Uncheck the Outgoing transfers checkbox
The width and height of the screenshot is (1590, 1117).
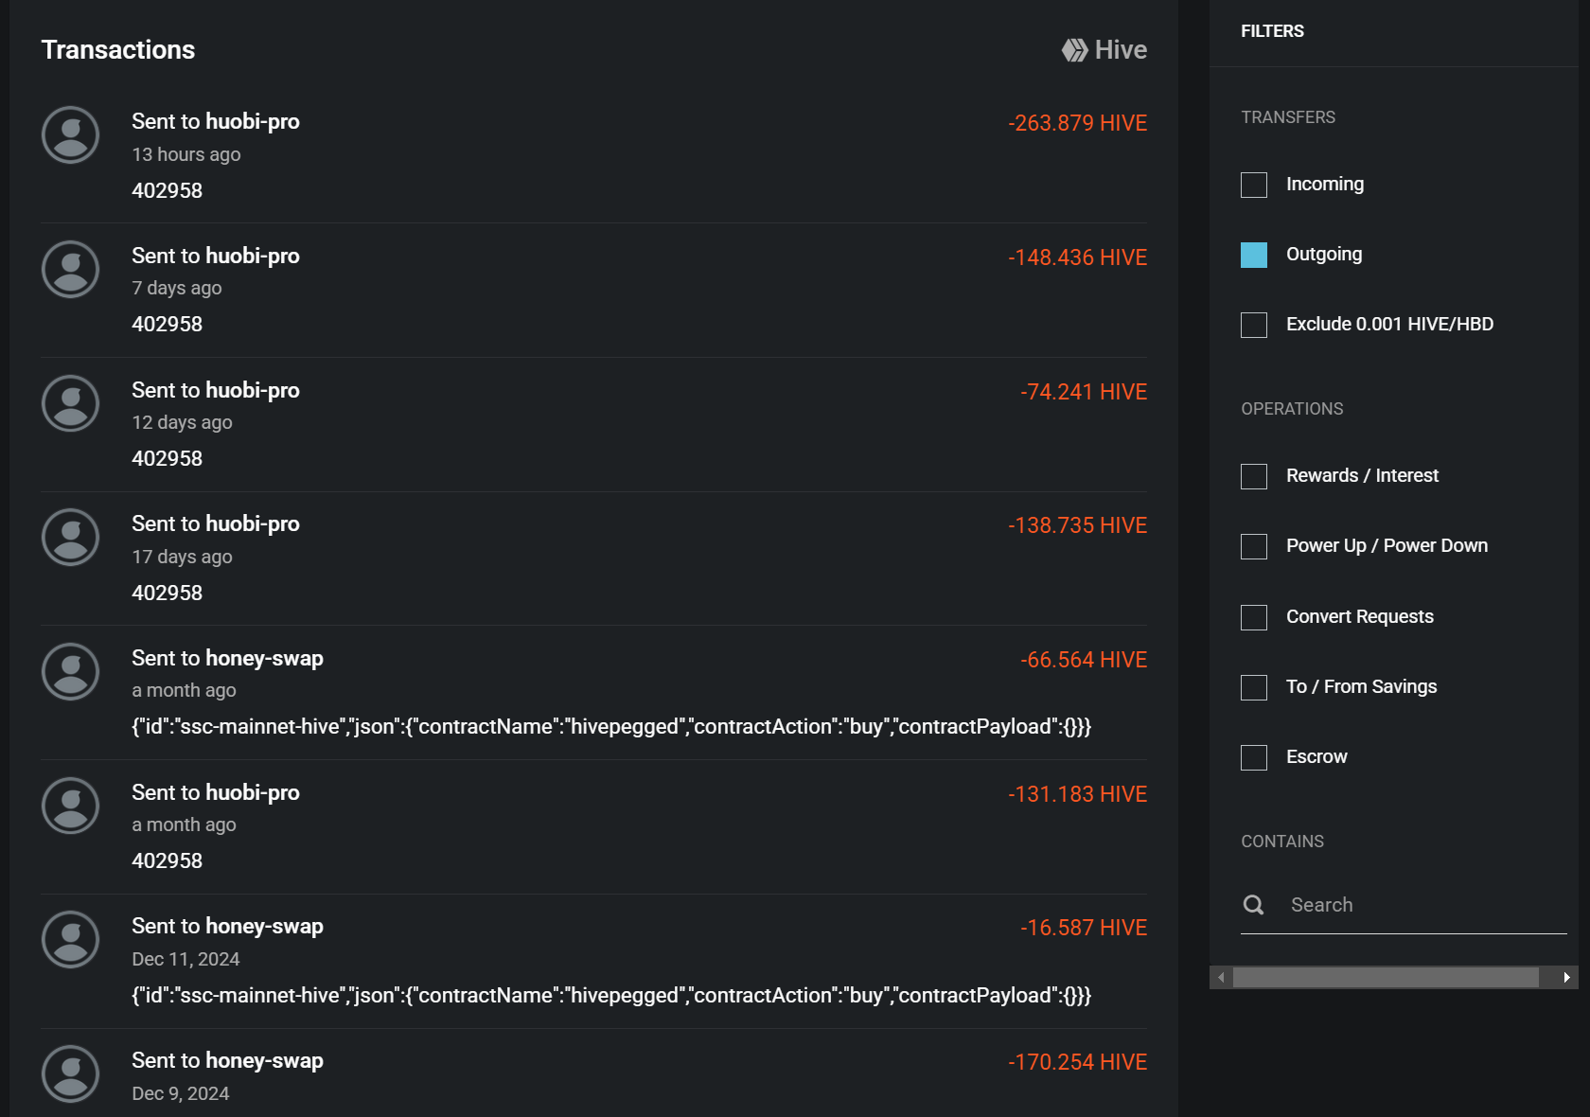(x=1254, y=255)
